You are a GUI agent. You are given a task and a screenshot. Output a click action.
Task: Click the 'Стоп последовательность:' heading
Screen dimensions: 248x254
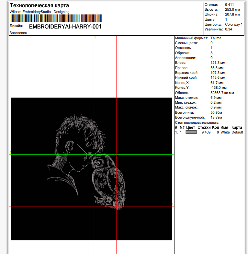197,122
